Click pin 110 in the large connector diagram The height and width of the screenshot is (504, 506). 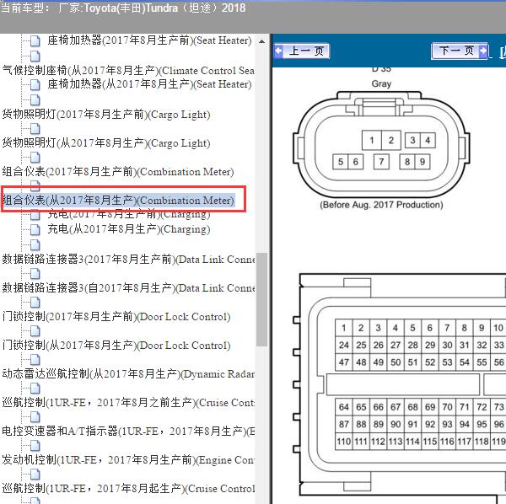point(344,441)
